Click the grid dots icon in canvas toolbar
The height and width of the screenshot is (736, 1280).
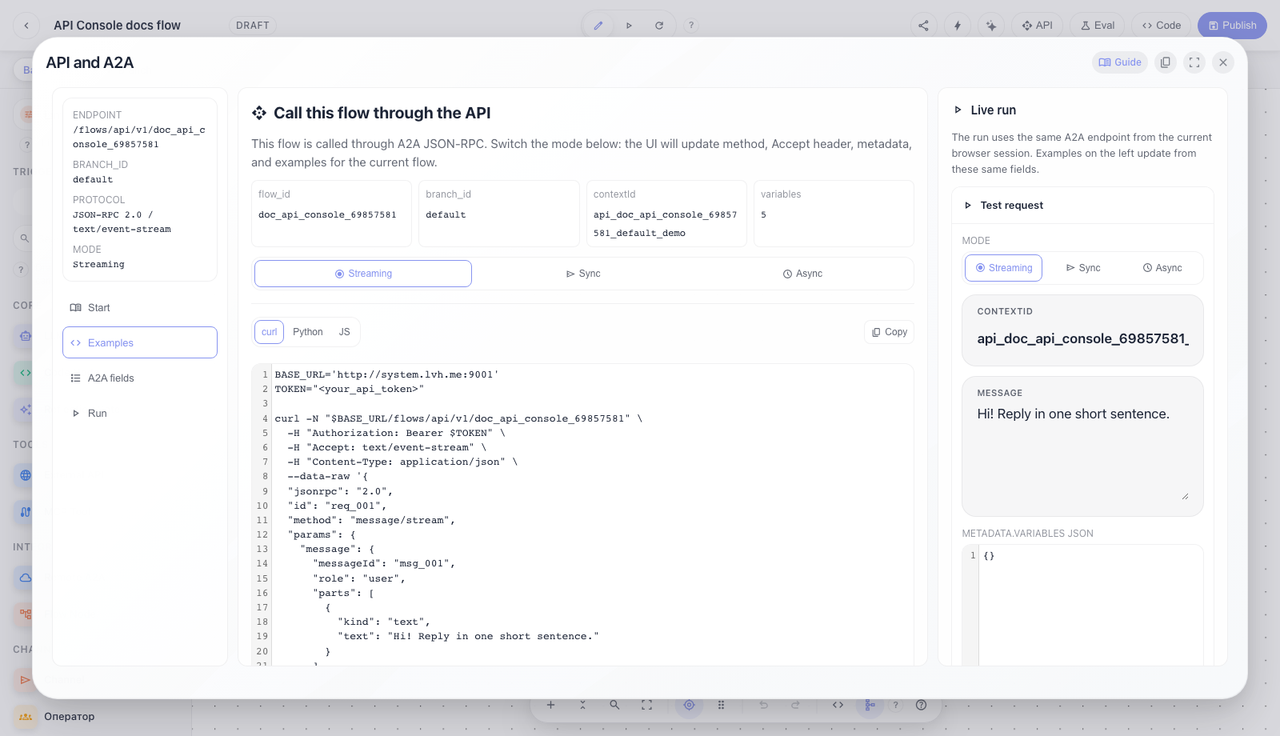point(721,705)
